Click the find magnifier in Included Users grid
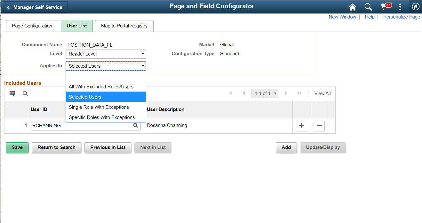 click(25, 93)
